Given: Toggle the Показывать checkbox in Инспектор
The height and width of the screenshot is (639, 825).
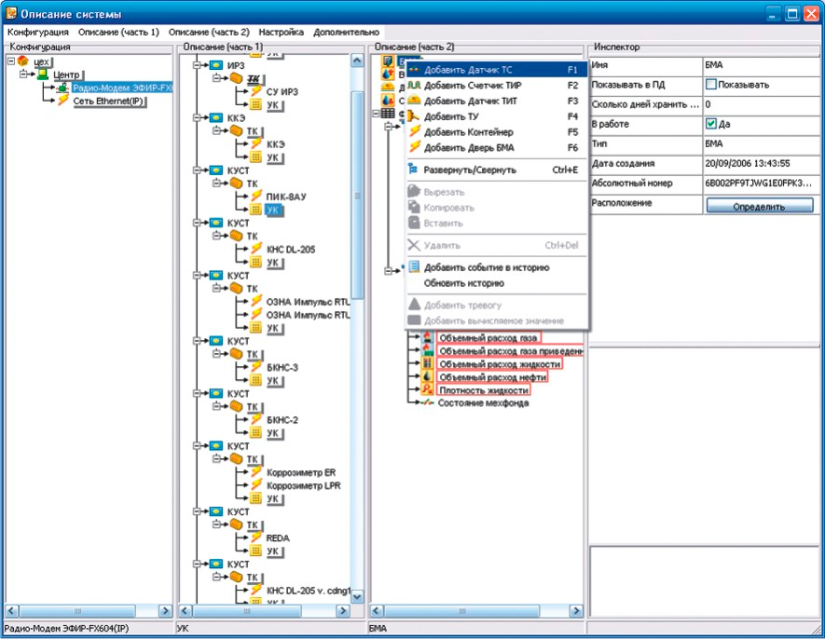Looking at the screenshot, I should [710, 85].
